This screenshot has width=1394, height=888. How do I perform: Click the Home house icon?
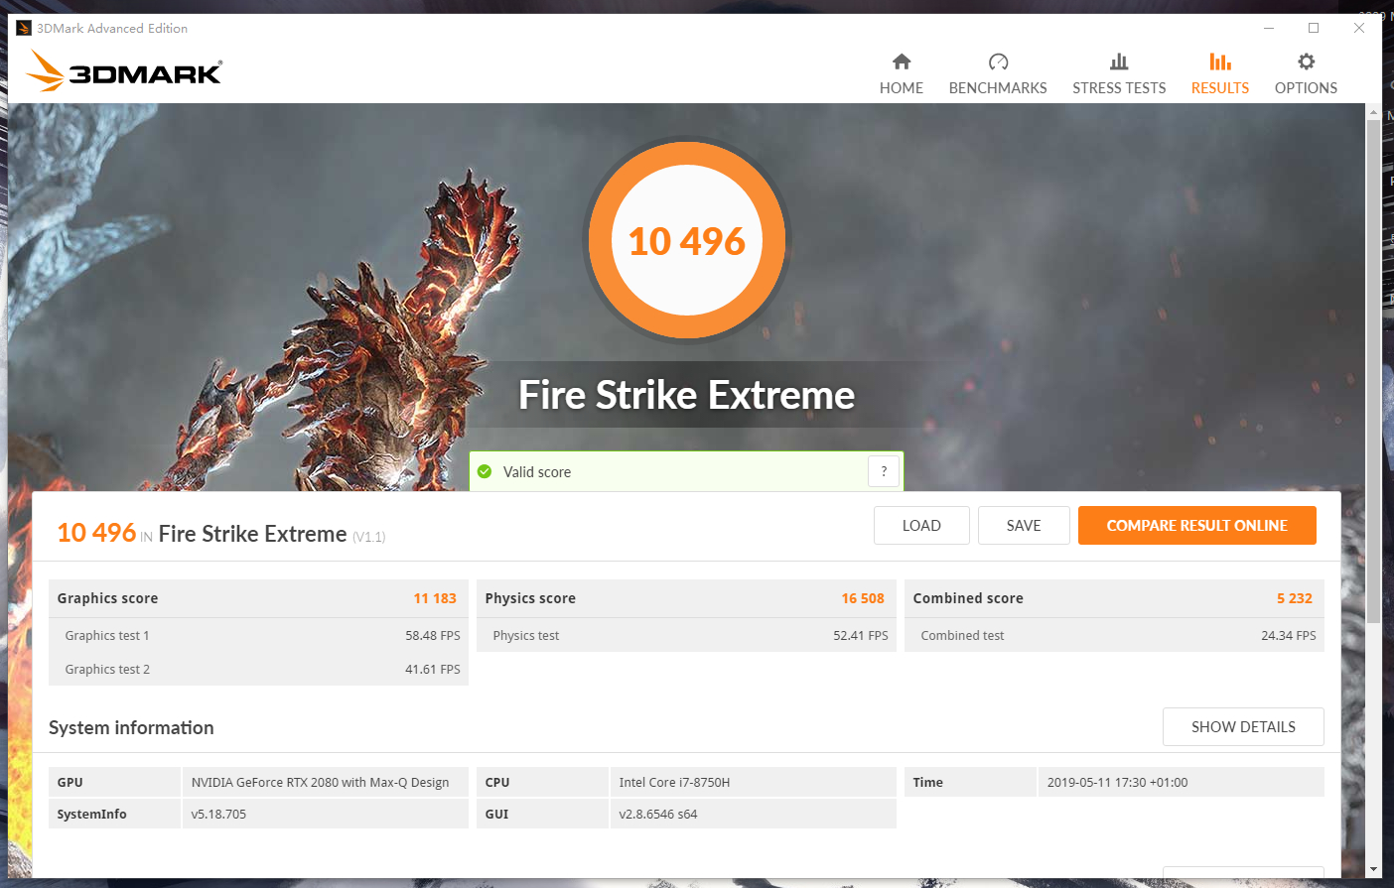[x=902, y=62]
